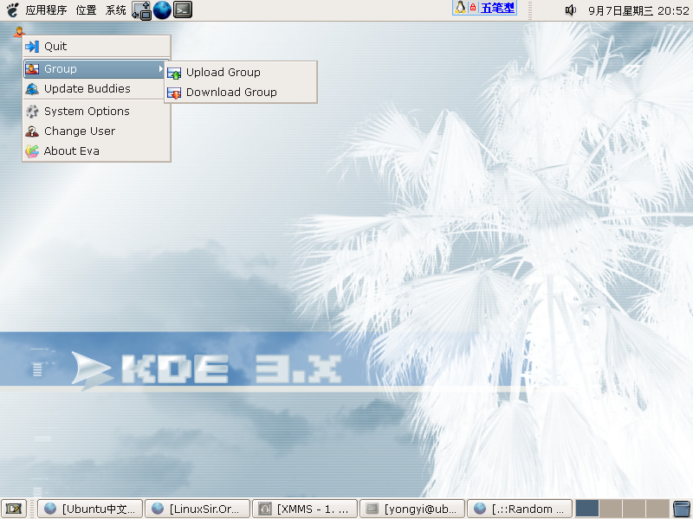
Task: Click the About Eva colorful icon
Action: [32, 151]
